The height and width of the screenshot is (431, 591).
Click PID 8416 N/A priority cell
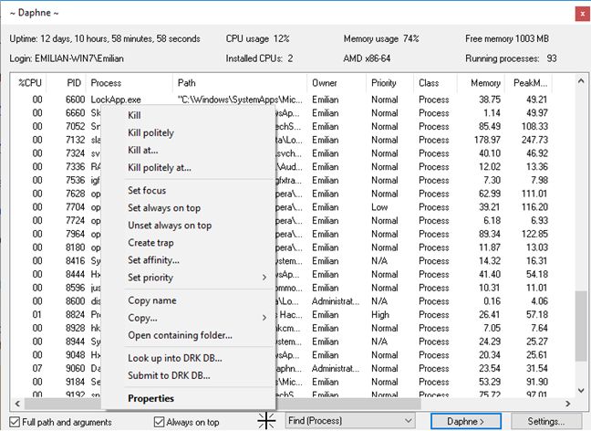click(x=379, y=261)
